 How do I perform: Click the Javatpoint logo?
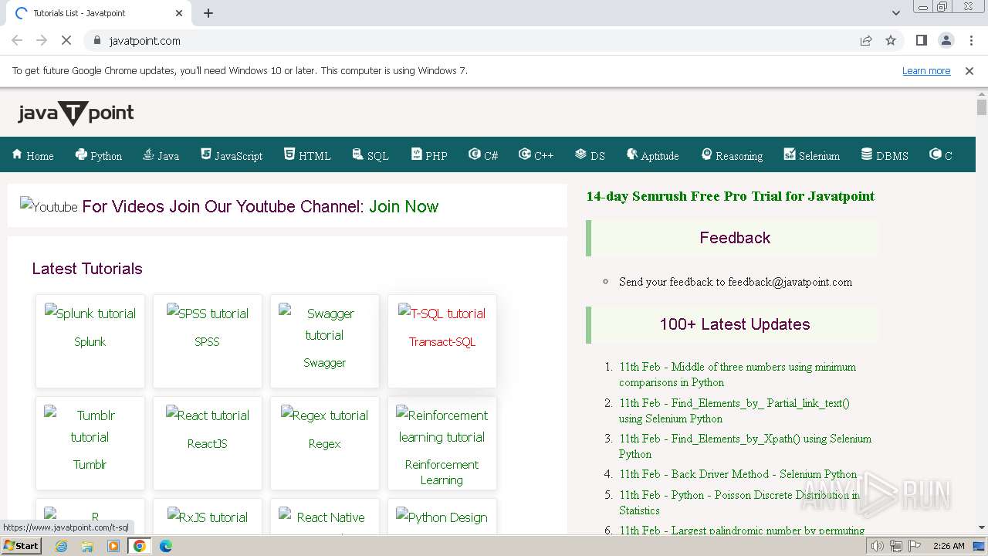coord(76,114)
